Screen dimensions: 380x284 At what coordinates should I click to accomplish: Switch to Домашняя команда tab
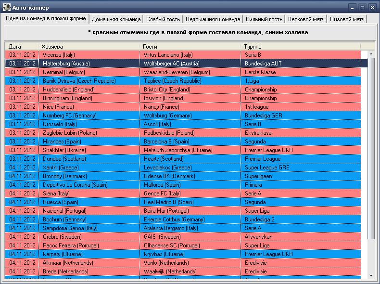(x=116, y=19)
